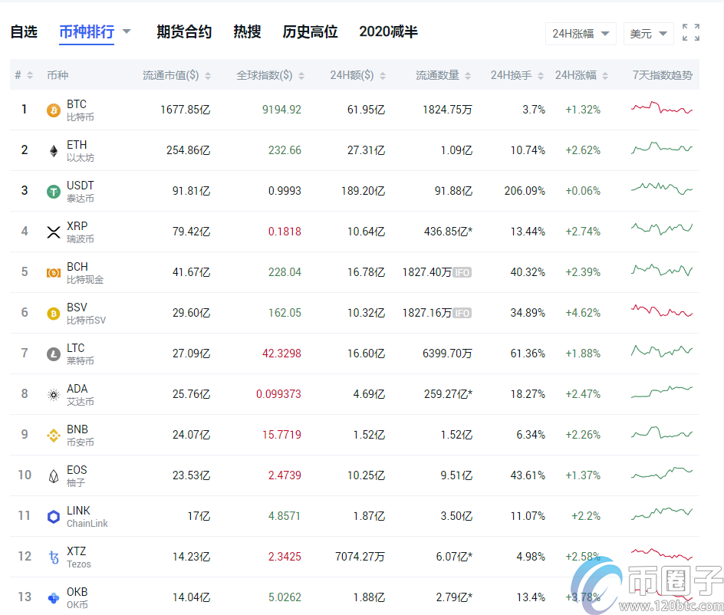
Task: Click the IFO badge on BSV row
Action: (x=462, y=313)
